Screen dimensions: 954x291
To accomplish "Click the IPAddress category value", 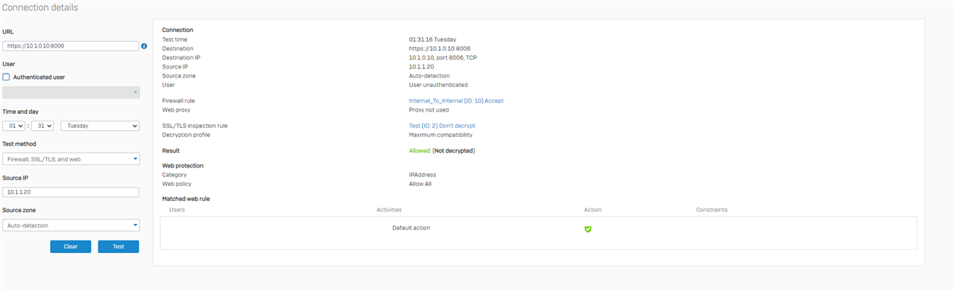I will [x=423, y=175].
